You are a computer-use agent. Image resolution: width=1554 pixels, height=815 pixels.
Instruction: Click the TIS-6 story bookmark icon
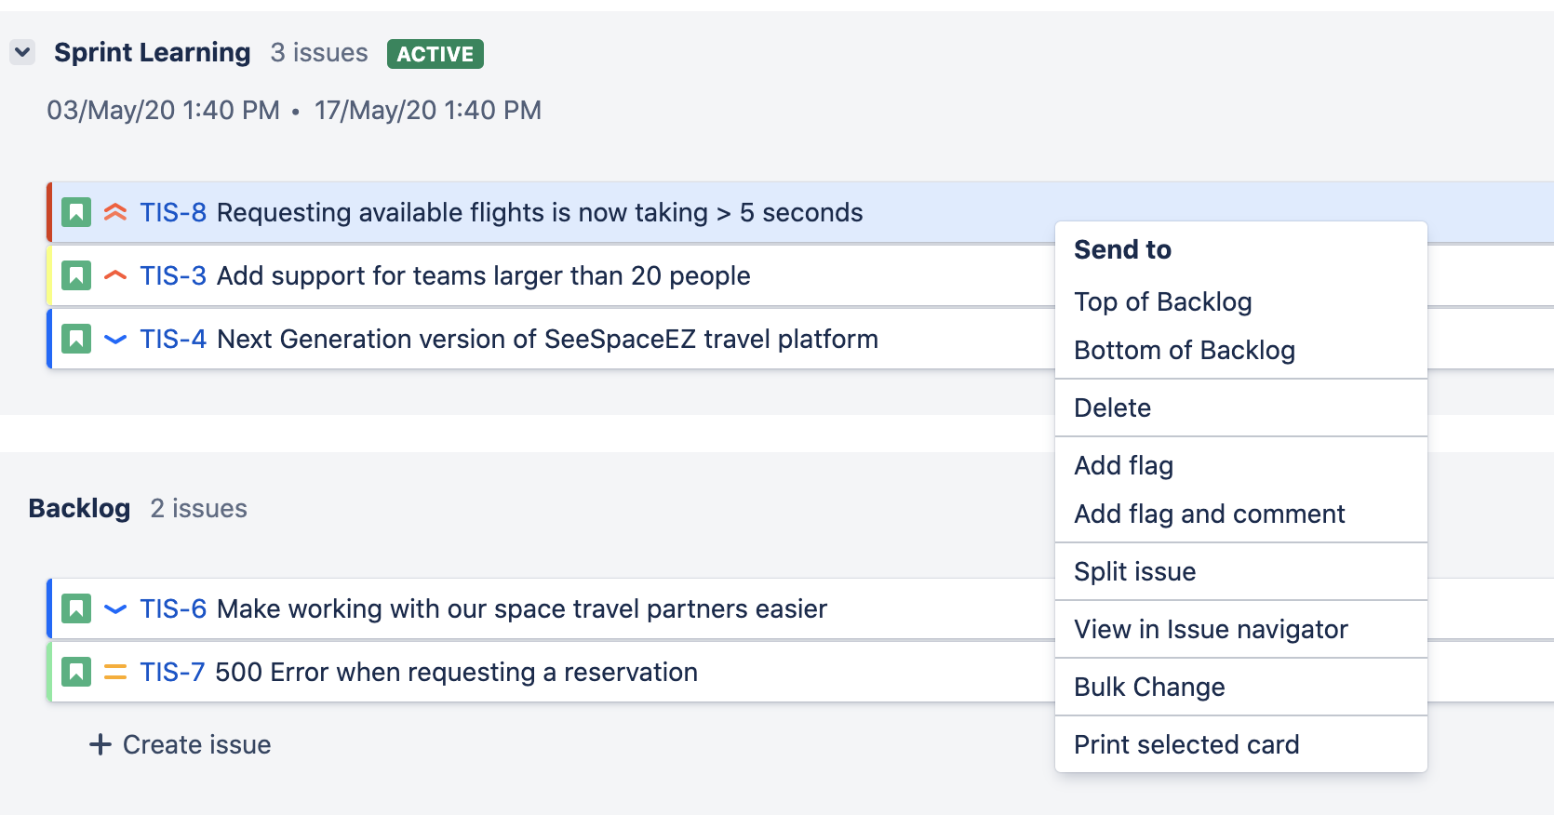click(x=76, y=608)
